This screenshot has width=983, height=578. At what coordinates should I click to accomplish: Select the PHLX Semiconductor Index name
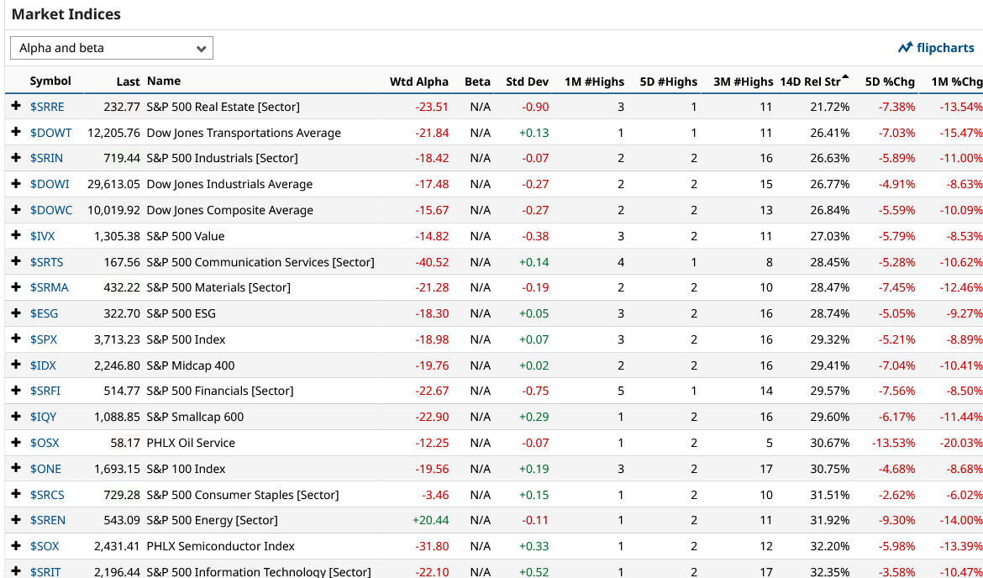pyautogui.click(x=221, y=546)
